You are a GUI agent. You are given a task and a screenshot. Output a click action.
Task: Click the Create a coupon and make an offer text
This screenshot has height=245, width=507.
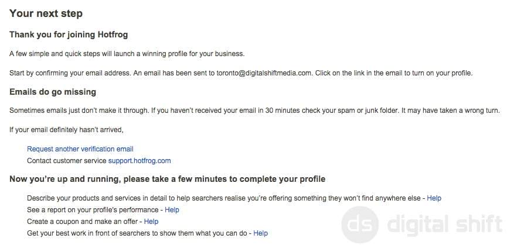click(83, 222)
